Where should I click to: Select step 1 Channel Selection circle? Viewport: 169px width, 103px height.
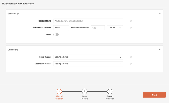(x=59, y=91)
